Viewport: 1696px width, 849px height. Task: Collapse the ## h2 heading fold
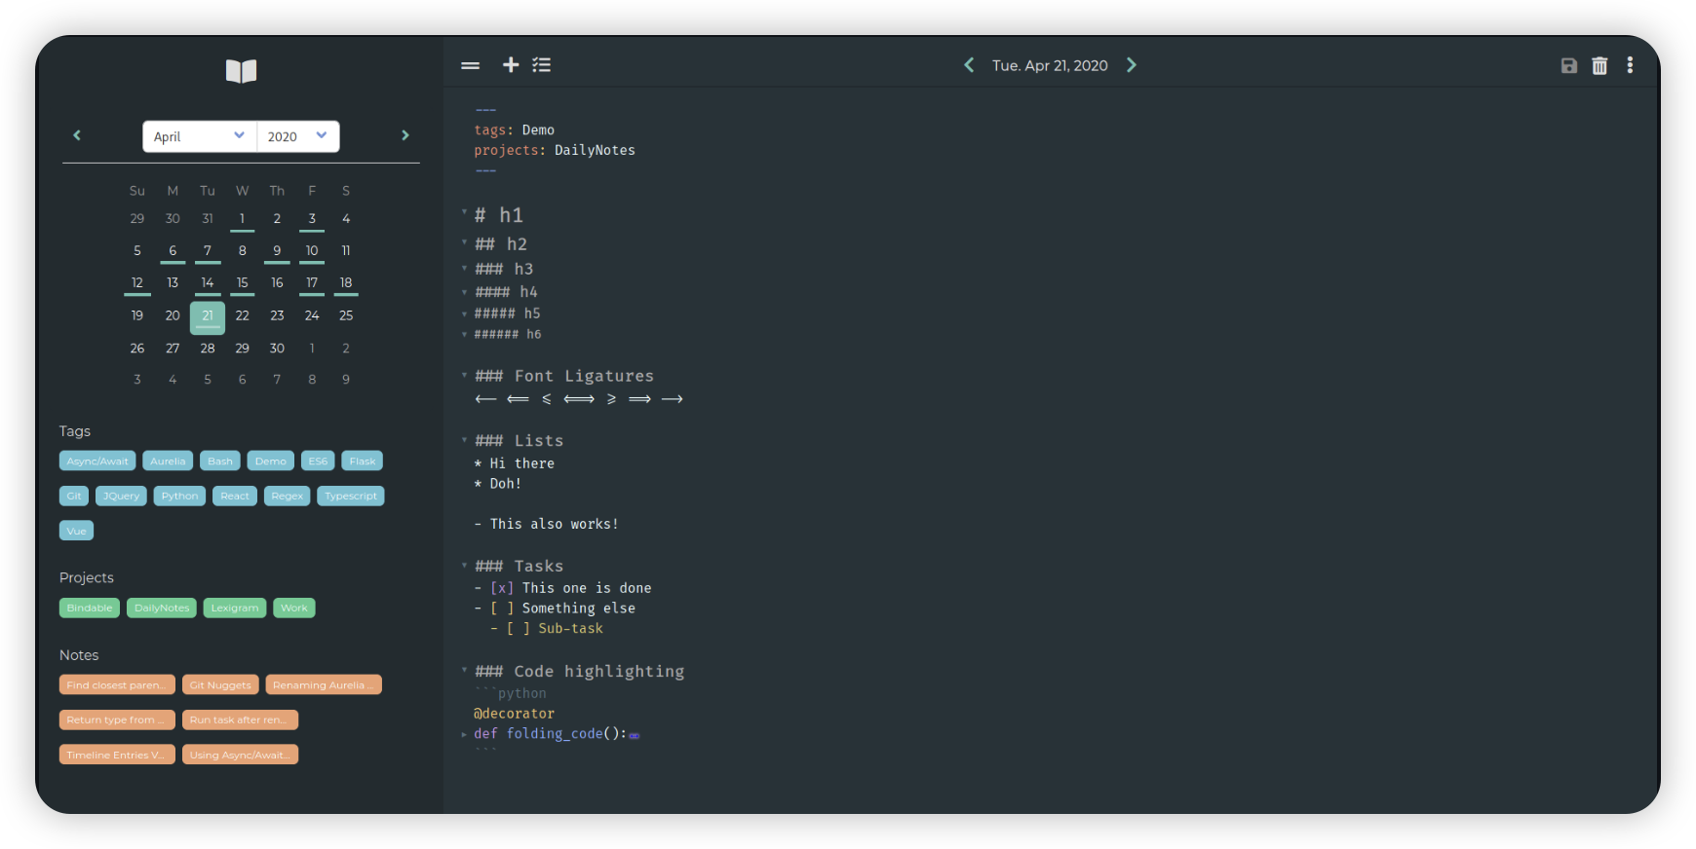pos(464,241)
